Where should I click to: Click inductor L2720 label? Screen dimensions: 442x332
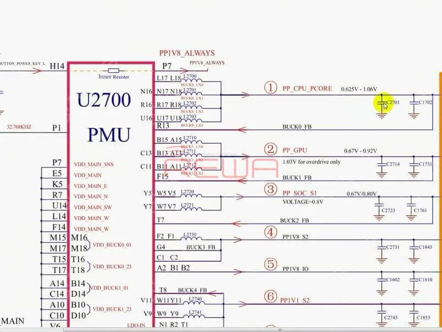187,192
